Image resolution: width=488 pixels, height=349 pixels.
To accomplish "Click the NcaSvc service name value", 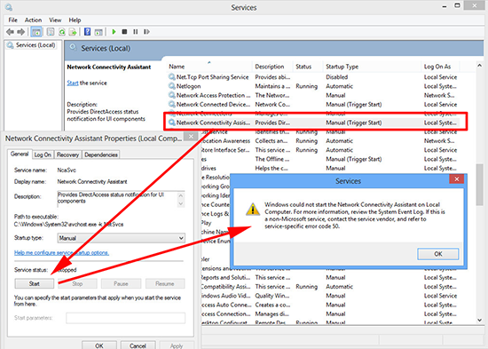I will tap(67, 171).
